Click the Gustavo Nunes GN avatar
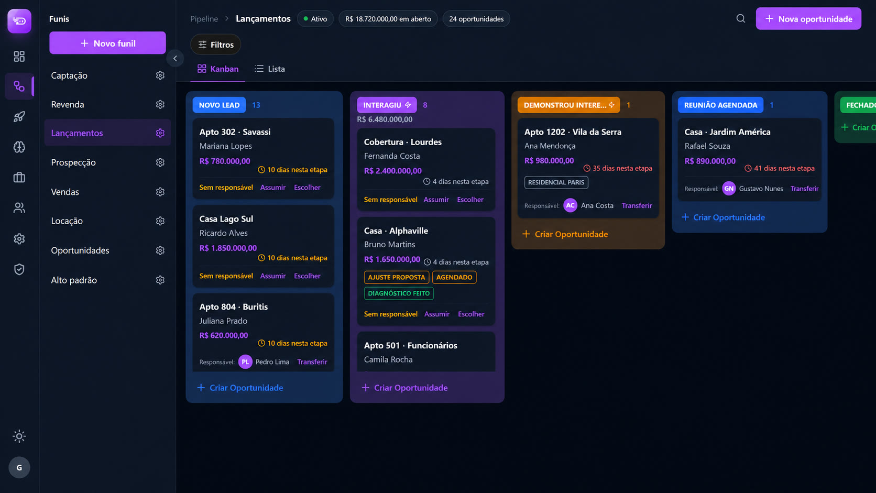Image resolution: width=876 pixels, height=493 pixels. point(729,189)
